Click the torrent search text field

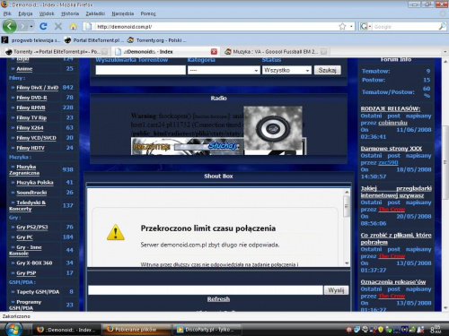(140, 70)
